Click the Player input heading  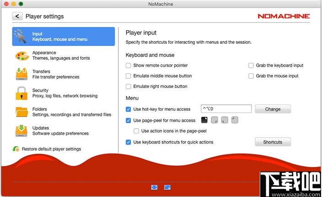141,33
